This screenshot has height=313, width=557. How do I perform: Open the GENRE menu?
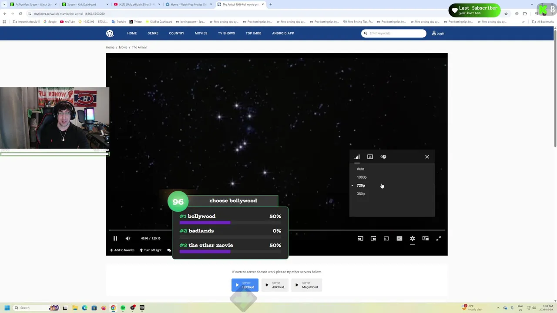coord(153,33)
